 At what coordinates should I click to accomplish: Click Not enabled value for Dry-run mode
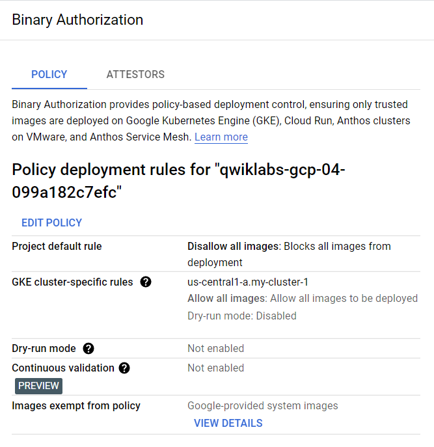coord(215,348)
